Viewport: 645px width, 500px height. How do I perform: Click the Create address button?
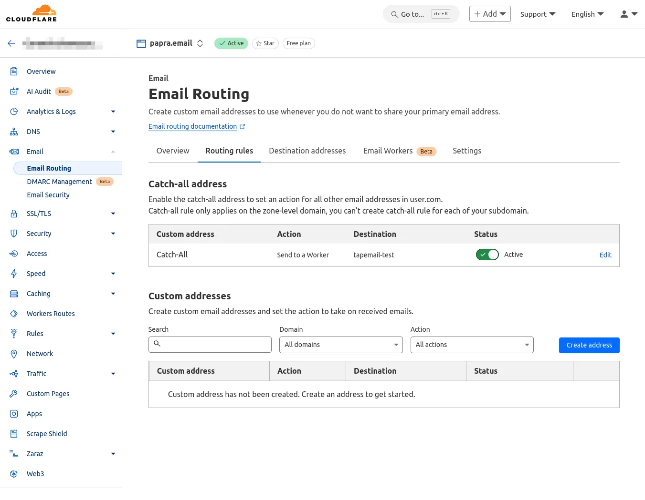click(589, 345)
